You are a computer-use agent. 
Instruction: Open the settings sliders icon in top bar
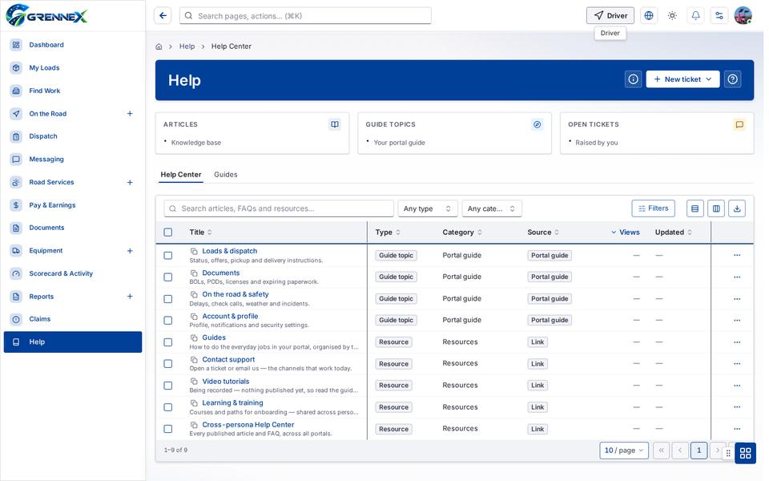[719, 16]
